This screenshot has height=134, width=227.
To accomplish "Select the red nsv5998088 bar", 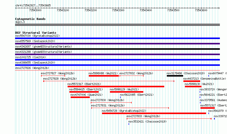I will point(104,76).
